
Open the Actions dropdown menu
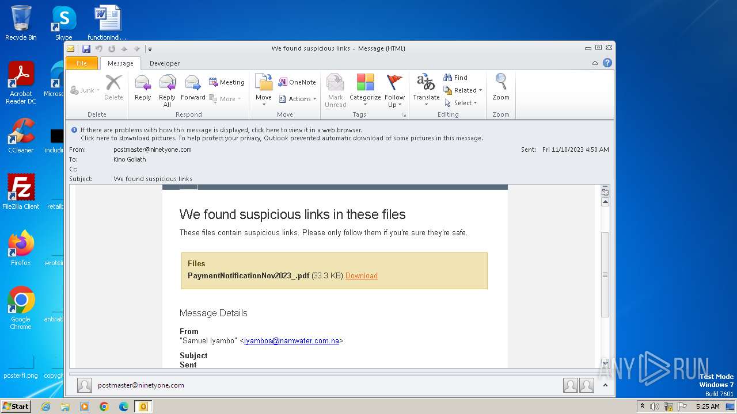(298, 99)
